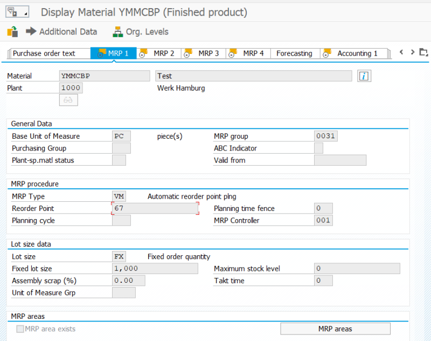
Task: Open the Forecasting tab
Action: click(295, 53)
